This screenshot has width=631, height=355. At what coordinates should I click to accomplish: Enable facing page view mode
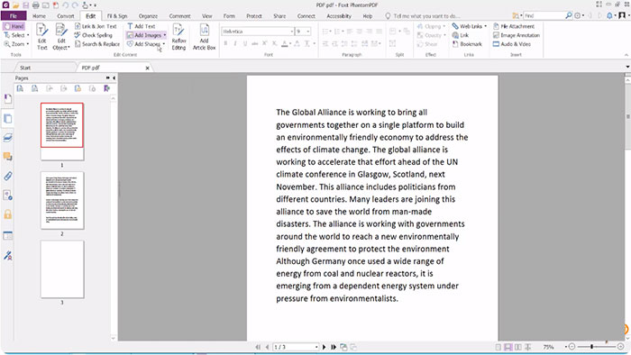pyautogui.click(x=518, y=347)
